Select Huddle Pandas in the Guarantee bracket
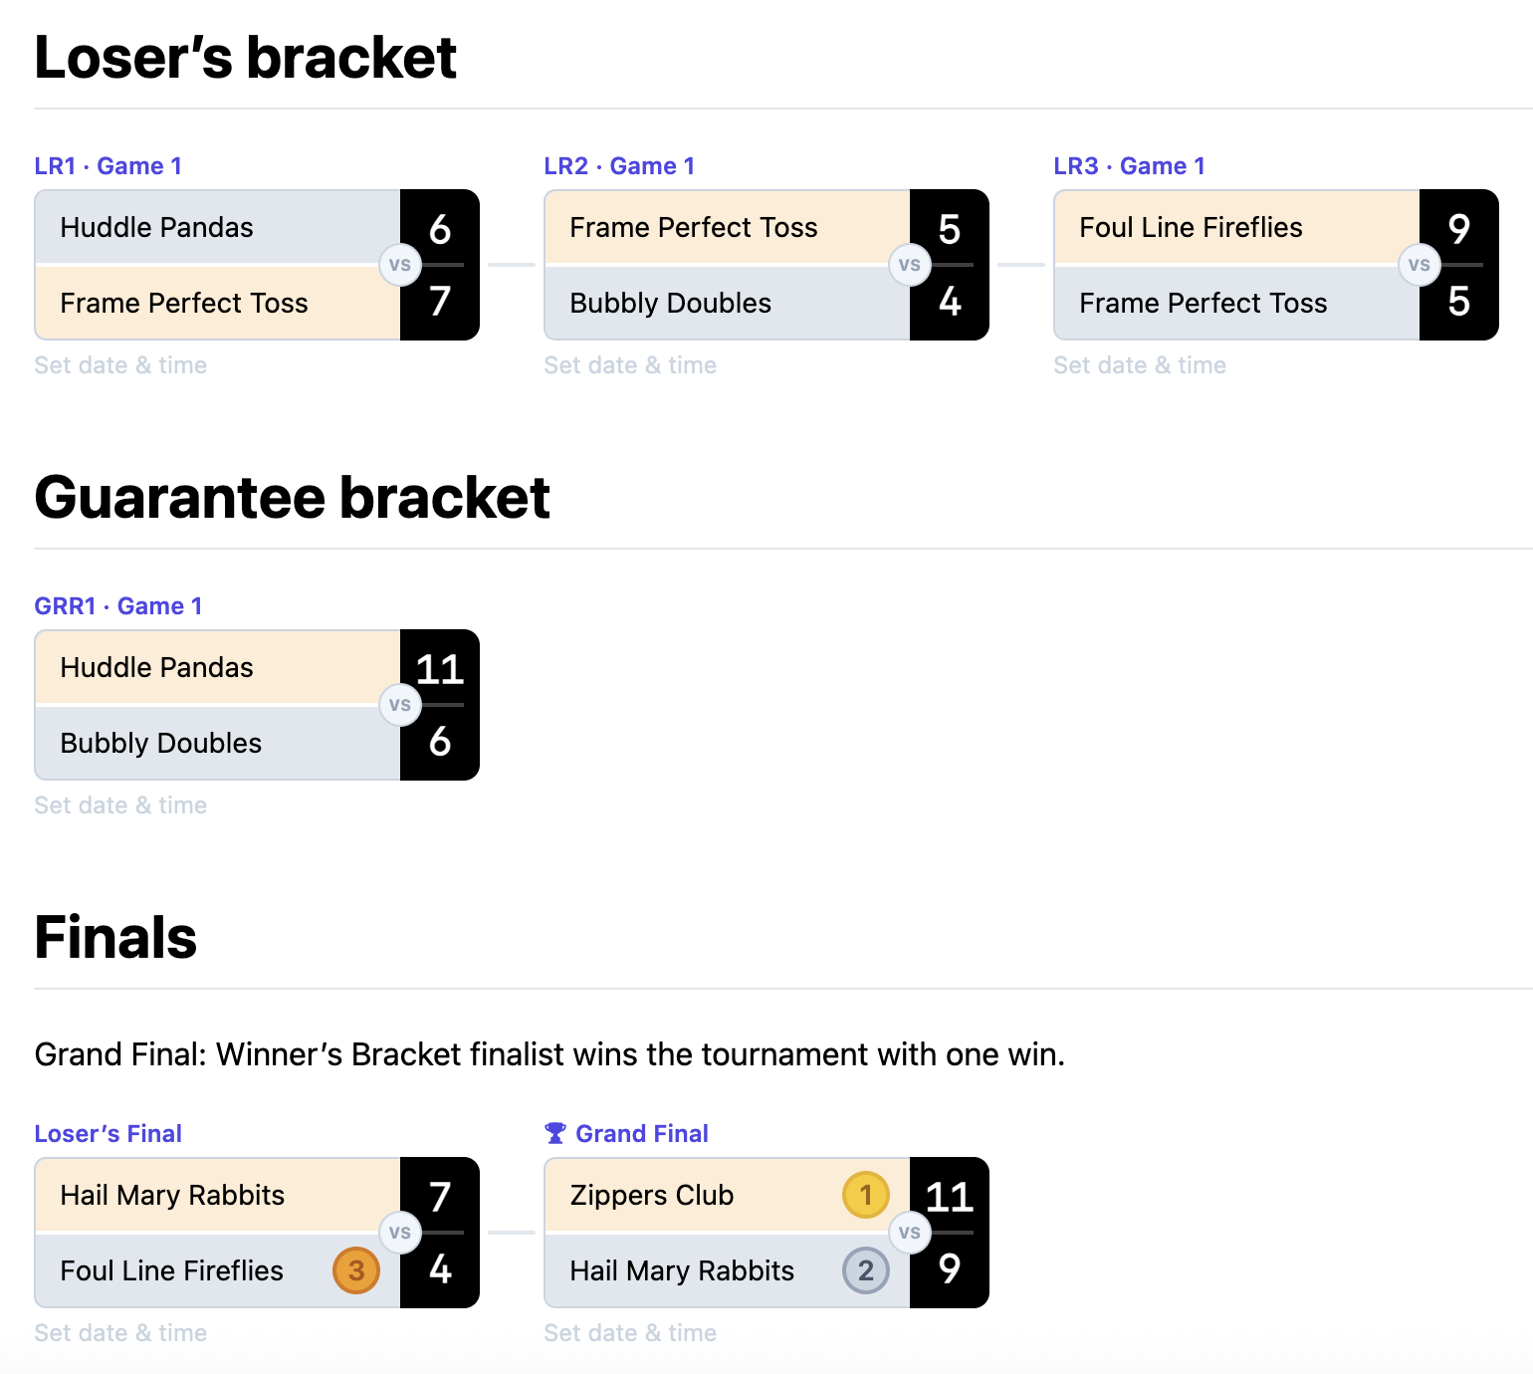This screenshot has width=1533, height=1374. (x=157, y=667)
